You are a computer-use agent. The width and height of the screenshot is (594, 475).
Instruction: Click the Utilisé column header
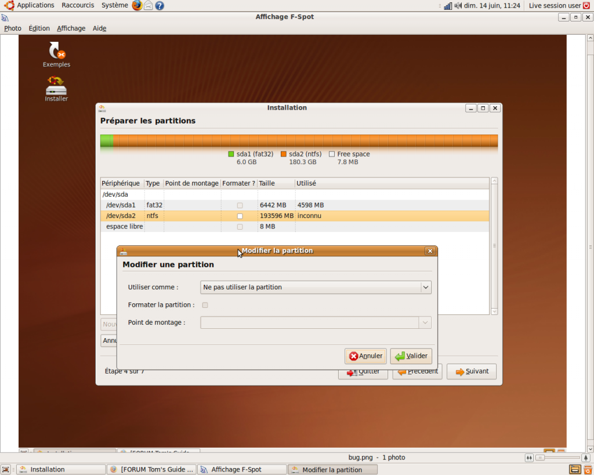(392, 183)
